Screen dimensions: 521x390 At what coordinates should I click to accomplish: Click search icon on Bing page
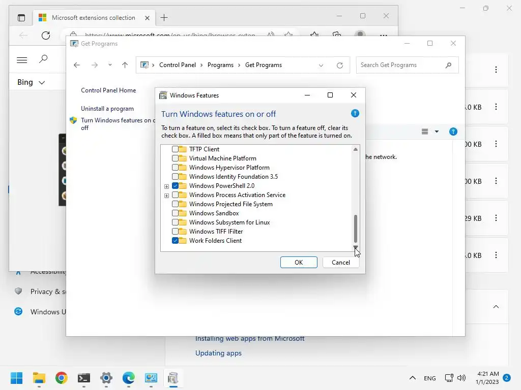coord(43,59)
